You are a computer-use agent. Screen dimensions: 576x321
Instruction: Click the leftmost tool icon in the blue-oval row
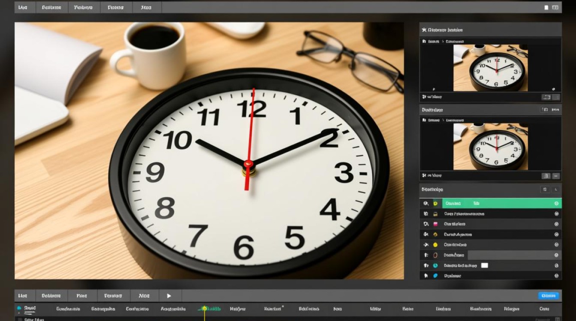click(x=426, y=276)
